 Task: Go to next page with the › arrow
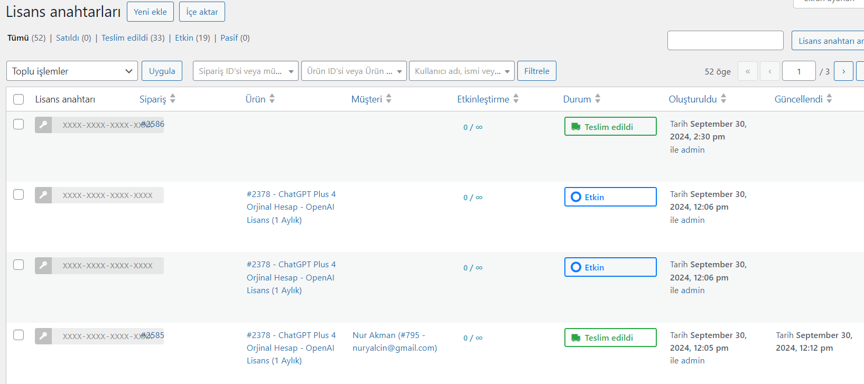[x=843, y=71]
